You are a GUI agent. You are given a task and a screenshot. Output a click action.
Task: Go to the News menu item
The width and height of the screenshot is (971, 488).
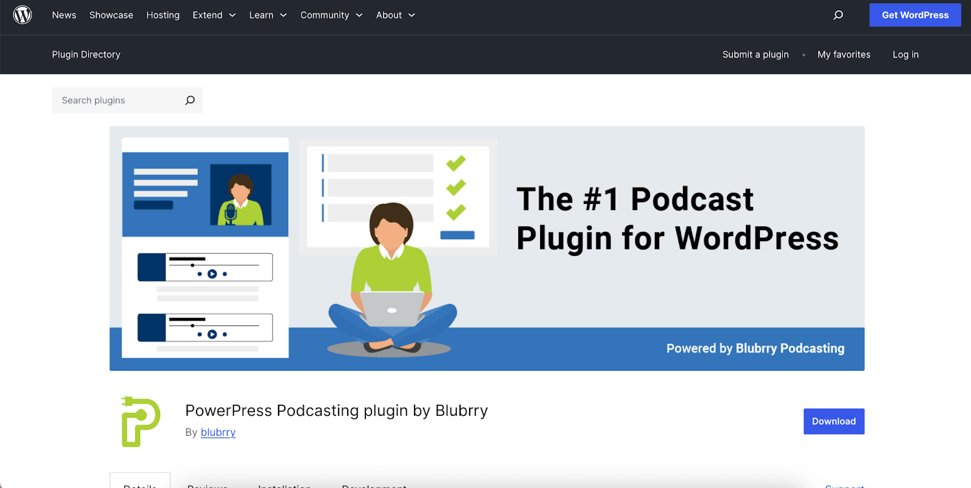(x=64, y=15)
